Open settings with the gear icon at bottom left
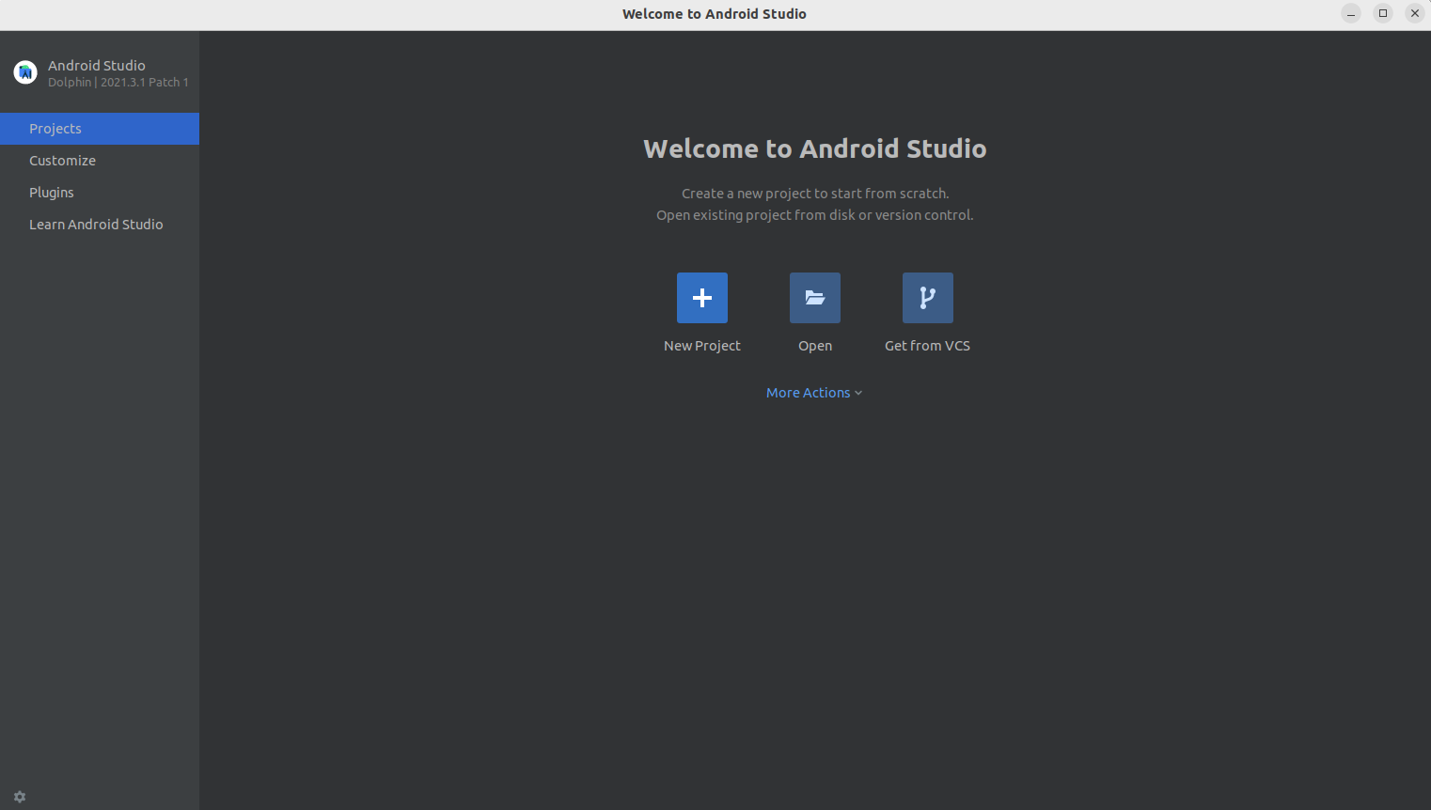The width and height of the screenshot is (1431, 810). [20, 796]
